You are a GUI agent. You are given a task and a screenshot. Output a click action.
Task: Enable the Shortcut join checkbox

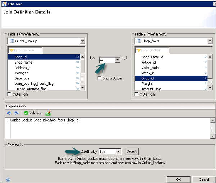99,78
